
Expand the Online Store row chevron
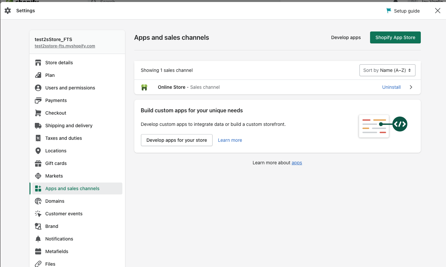[411, 87]
